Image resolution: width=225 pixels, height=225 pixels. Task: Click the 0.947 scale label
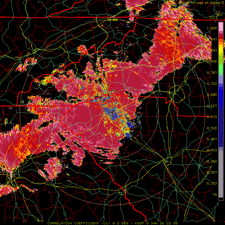[x=212, y=39]
